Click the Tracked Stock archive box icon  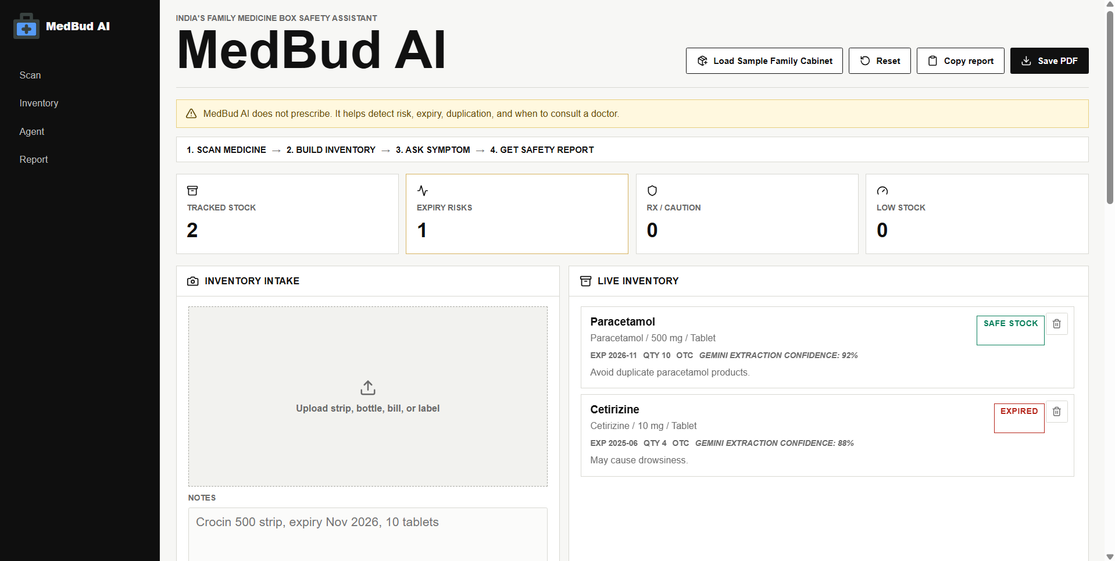coord(192,191)
